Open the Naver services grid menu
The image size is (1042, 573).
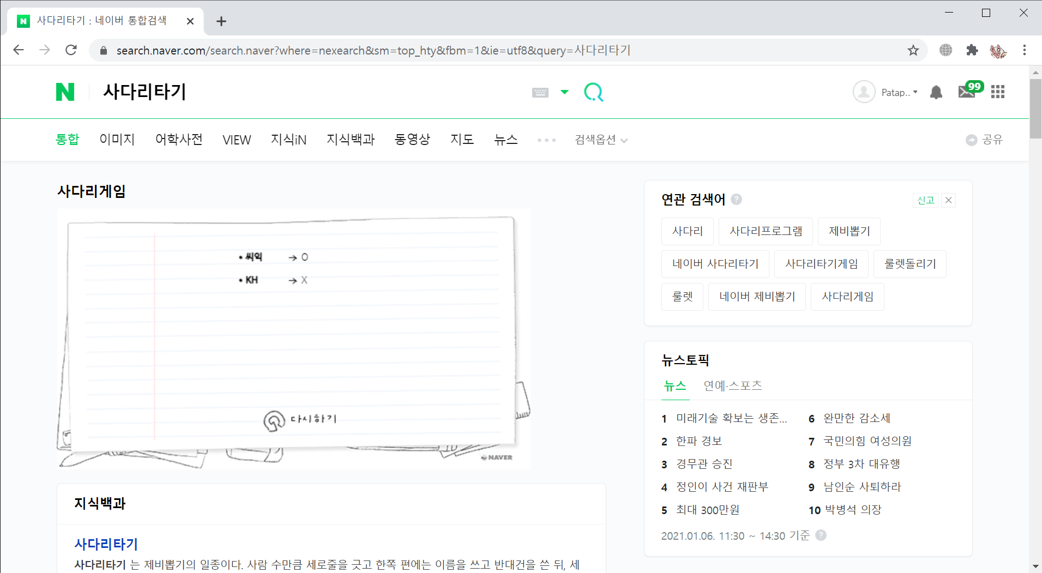click(x=998, y=92)
